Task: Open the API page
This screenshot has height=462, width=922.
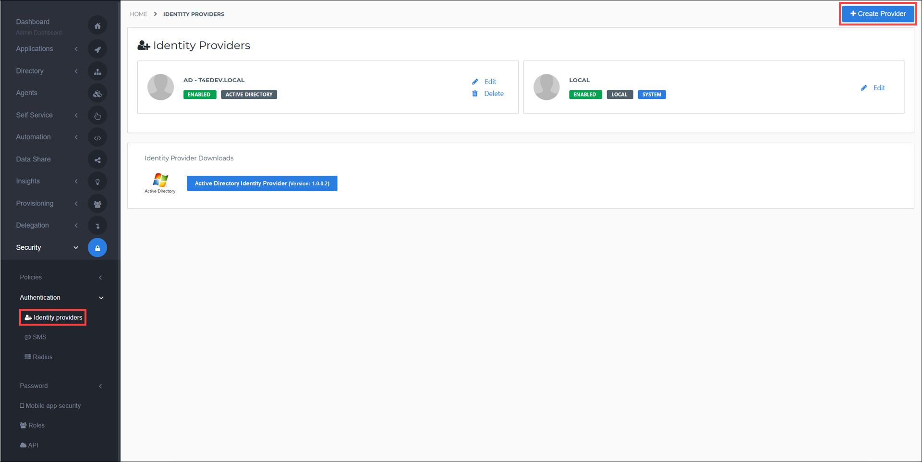Action: (29, 445)
